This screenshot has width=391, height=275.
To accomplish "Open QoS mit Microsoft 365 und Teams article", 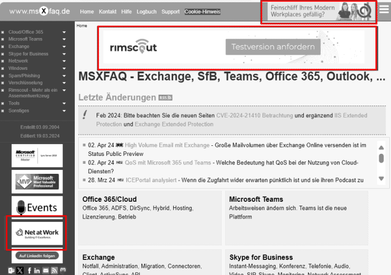I will pyautogui.click(x=168, y=163).
